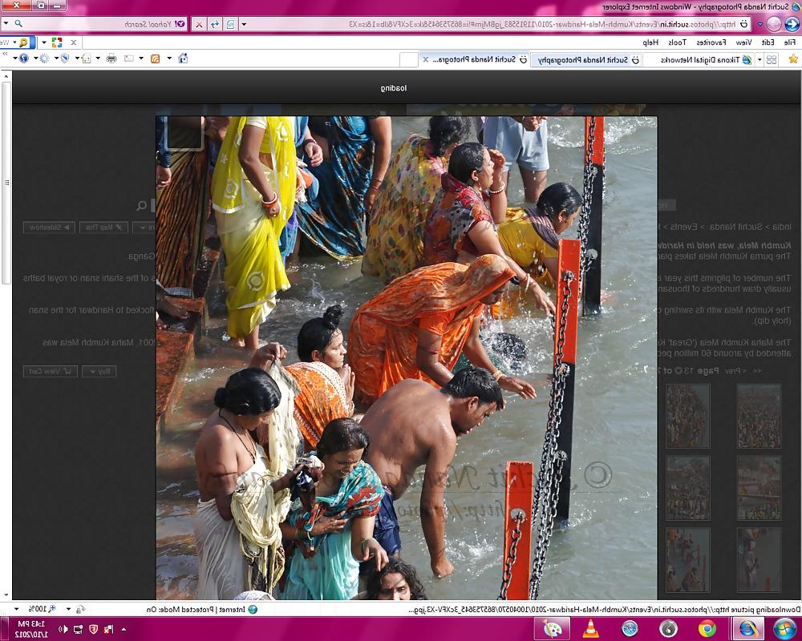Close the add-on toolbar with its X
Image resolution: width=802 pixels, height=641 pixels.
[74, 42]
